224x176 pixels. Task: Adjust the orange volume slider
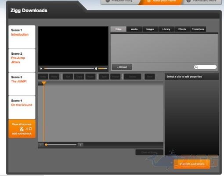click(x=103, y=68)
